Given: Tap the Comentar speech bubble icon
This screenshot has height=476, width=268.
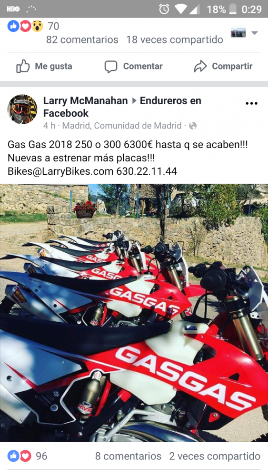Looking at the screenshot, I should [x=111, y=67].
